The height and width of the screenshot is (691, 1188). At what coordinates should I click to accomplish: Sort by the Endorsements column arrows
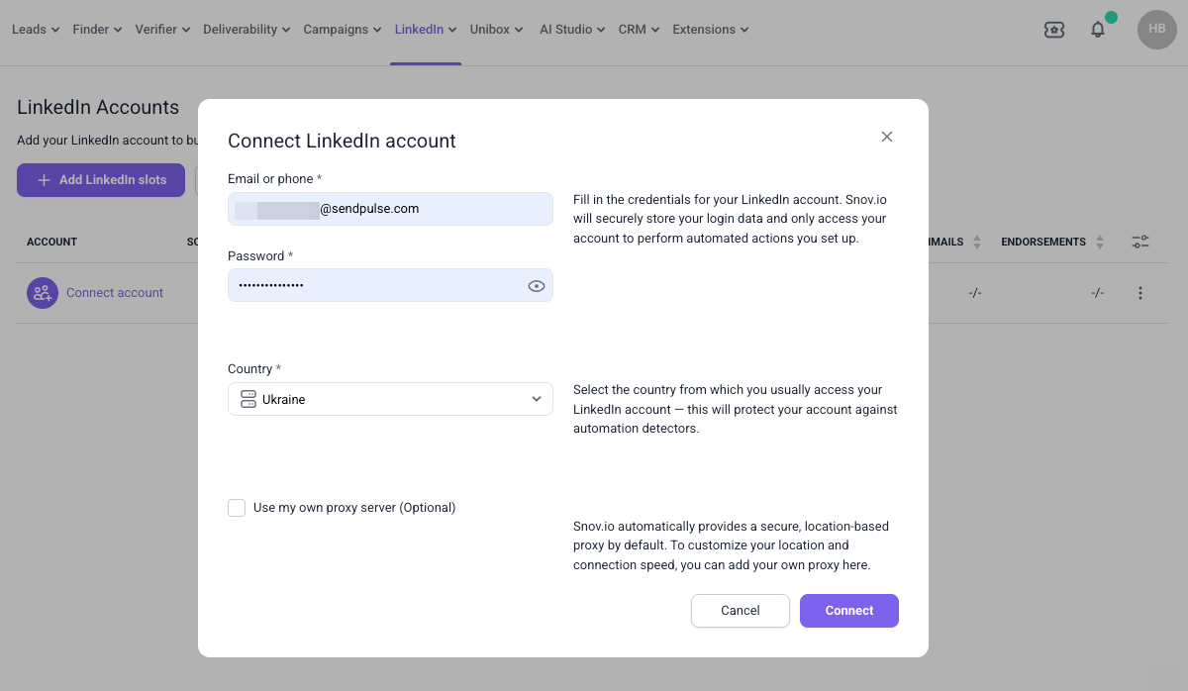(1100, 242)
